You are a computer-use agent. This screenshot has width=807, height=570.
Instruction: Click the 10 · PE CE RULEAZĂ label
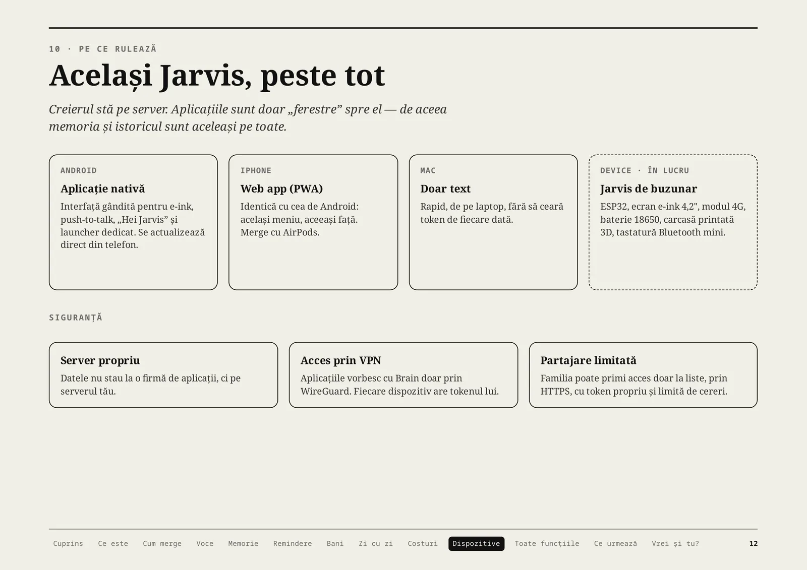coord(103,49)
